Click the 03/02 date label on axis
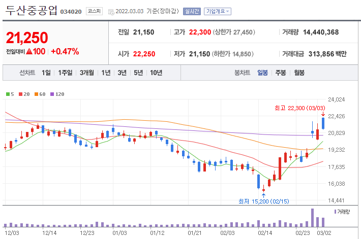 pos(324,233)
